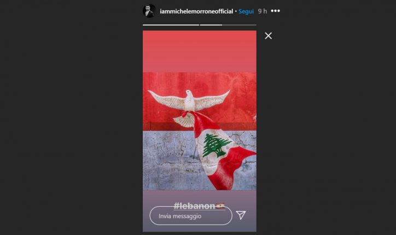Viewport: 396px width, 235px height.
Task: Click the Lebanon flag emoji sticker
Action: (220, 206)
